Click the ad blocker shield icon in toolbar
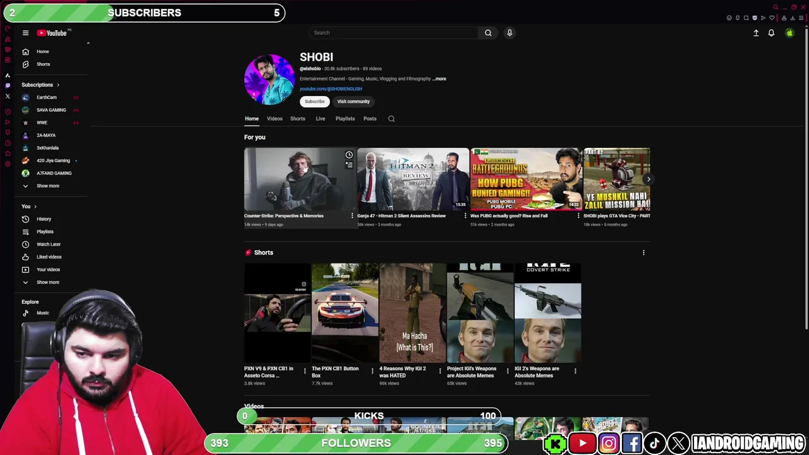Screen dimensions: 809x455 tap(755, 18)
